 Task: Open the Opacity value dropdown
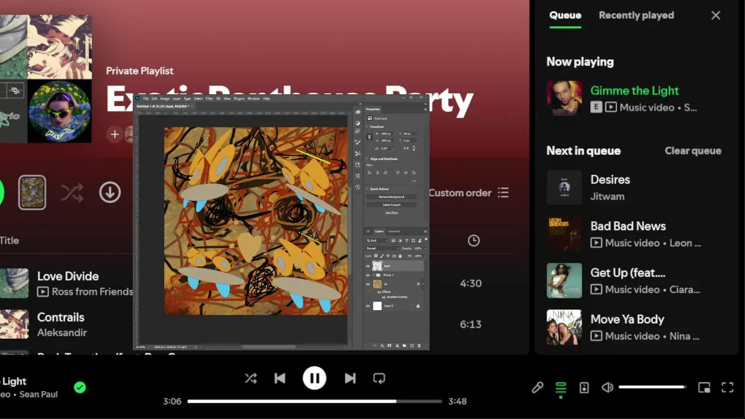pyautogui.click(x=425, y=248)
